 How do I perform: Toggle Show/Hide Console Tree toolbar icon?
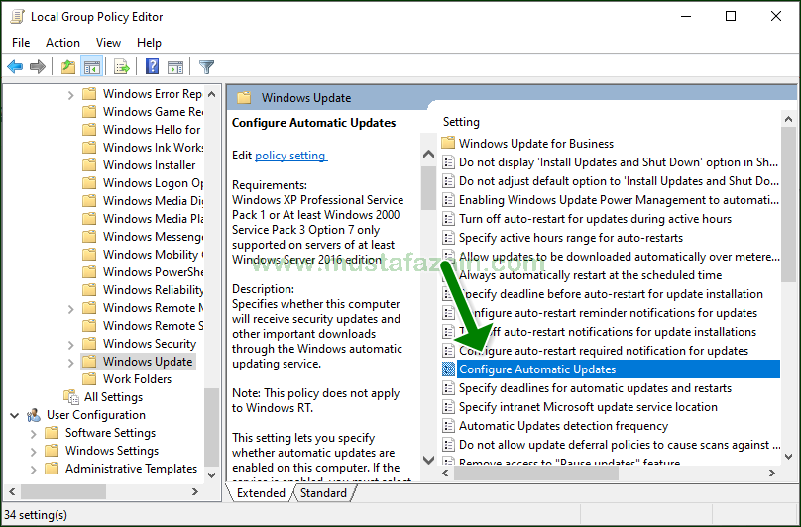92,66
